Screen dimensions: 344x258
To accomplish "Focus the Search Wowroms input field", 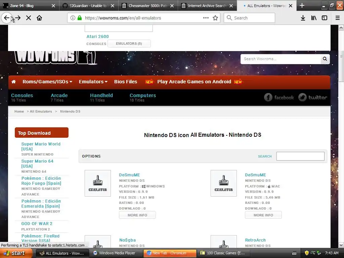I will (281, 59).
